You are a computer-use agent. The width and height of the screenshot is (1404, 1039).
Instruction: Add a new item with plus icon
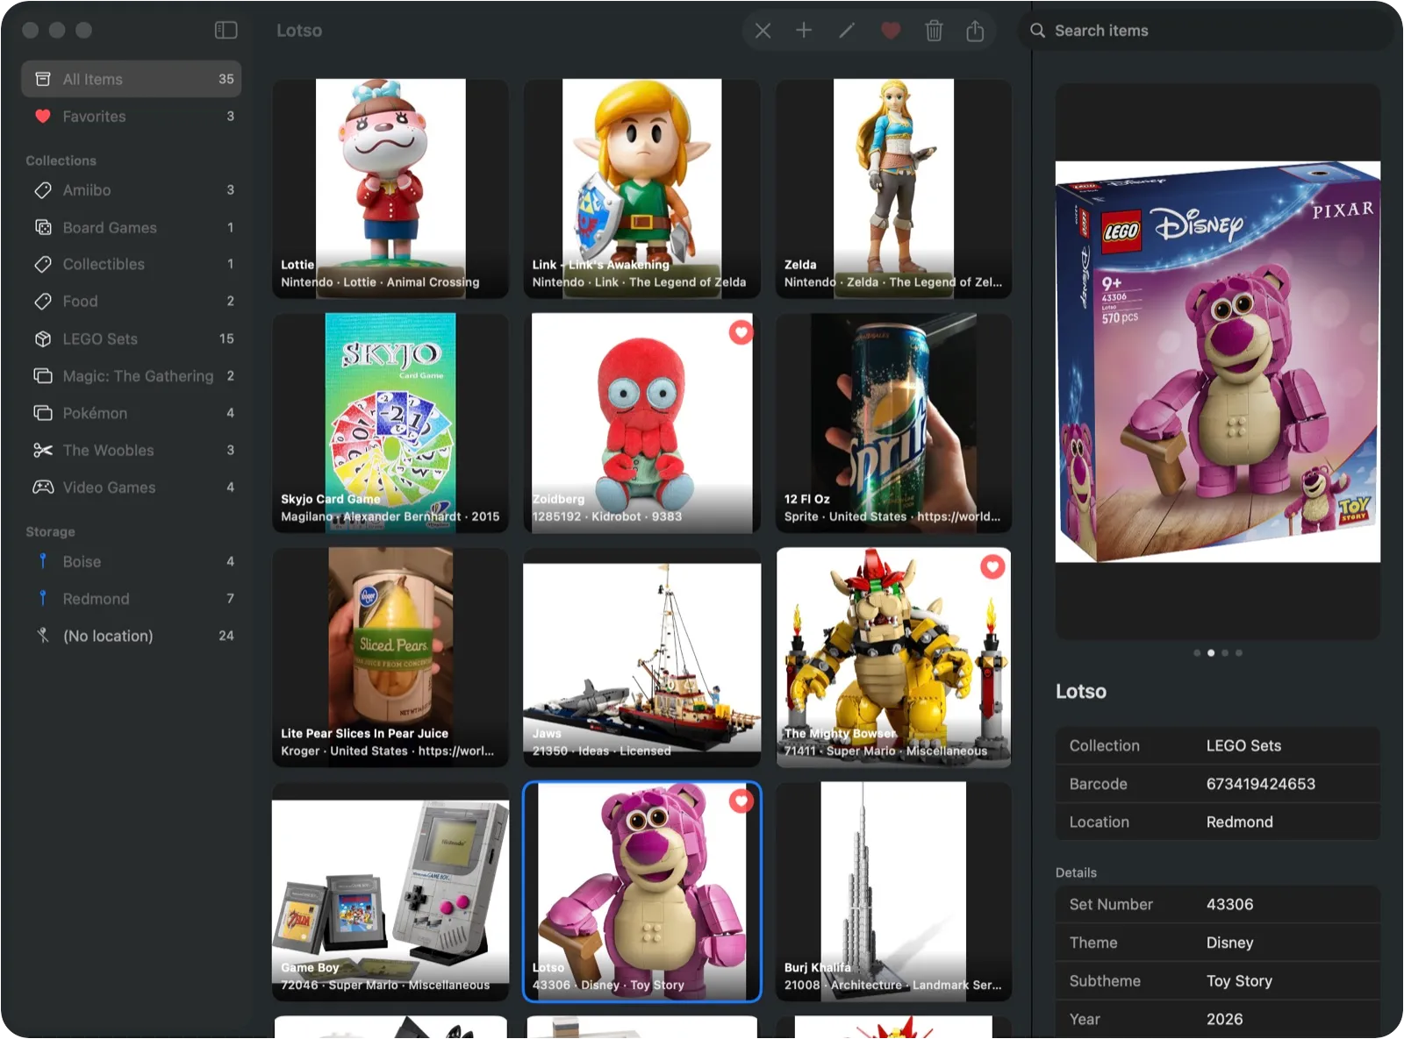pyautogui.click(x=804, y=31)
